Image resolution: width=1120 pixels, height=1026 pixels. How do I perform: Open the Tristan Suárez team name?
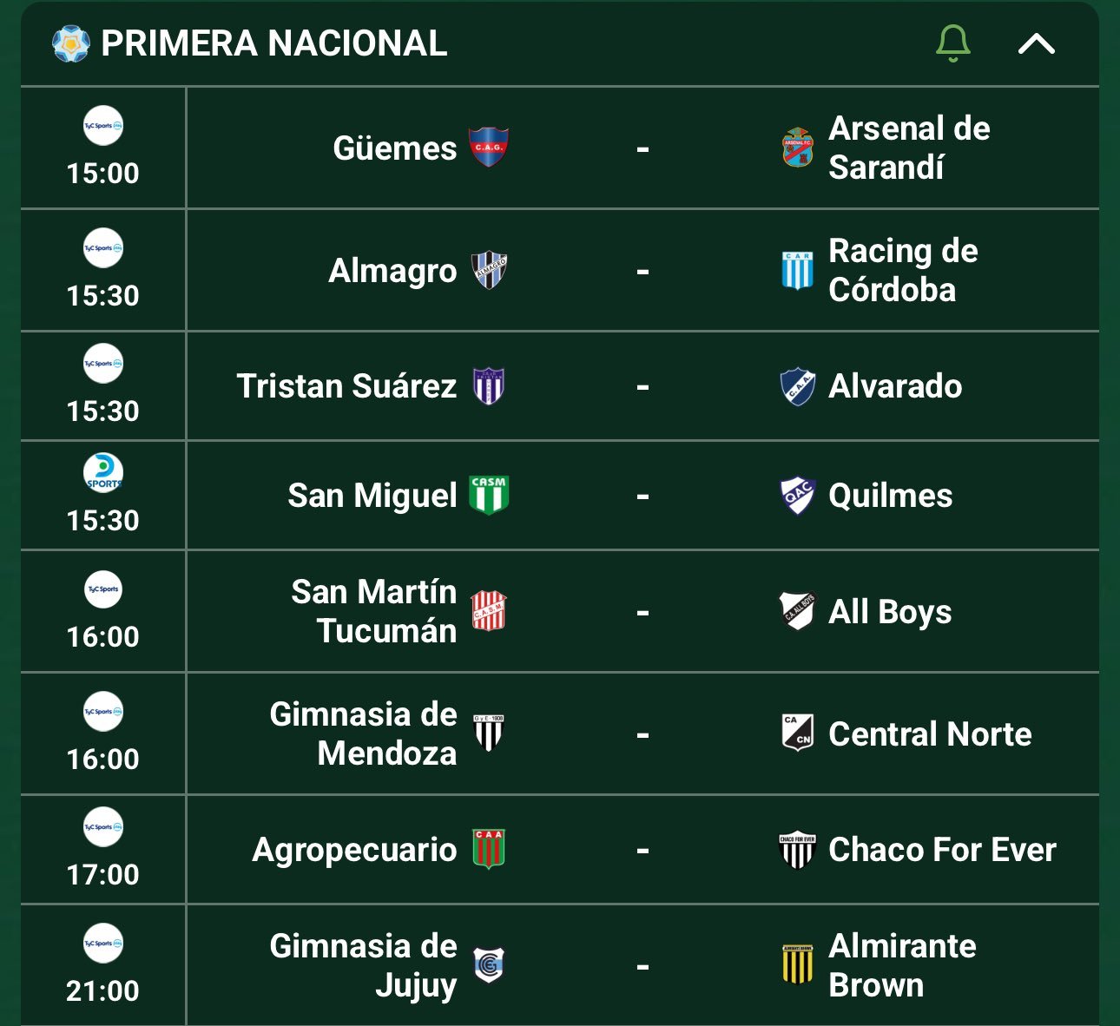346,386
